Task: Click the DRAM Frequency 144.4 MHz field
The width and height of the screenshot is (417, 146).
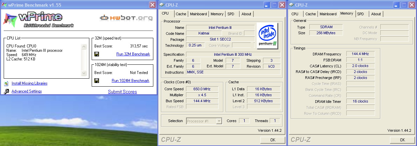Action: [360, 54]
